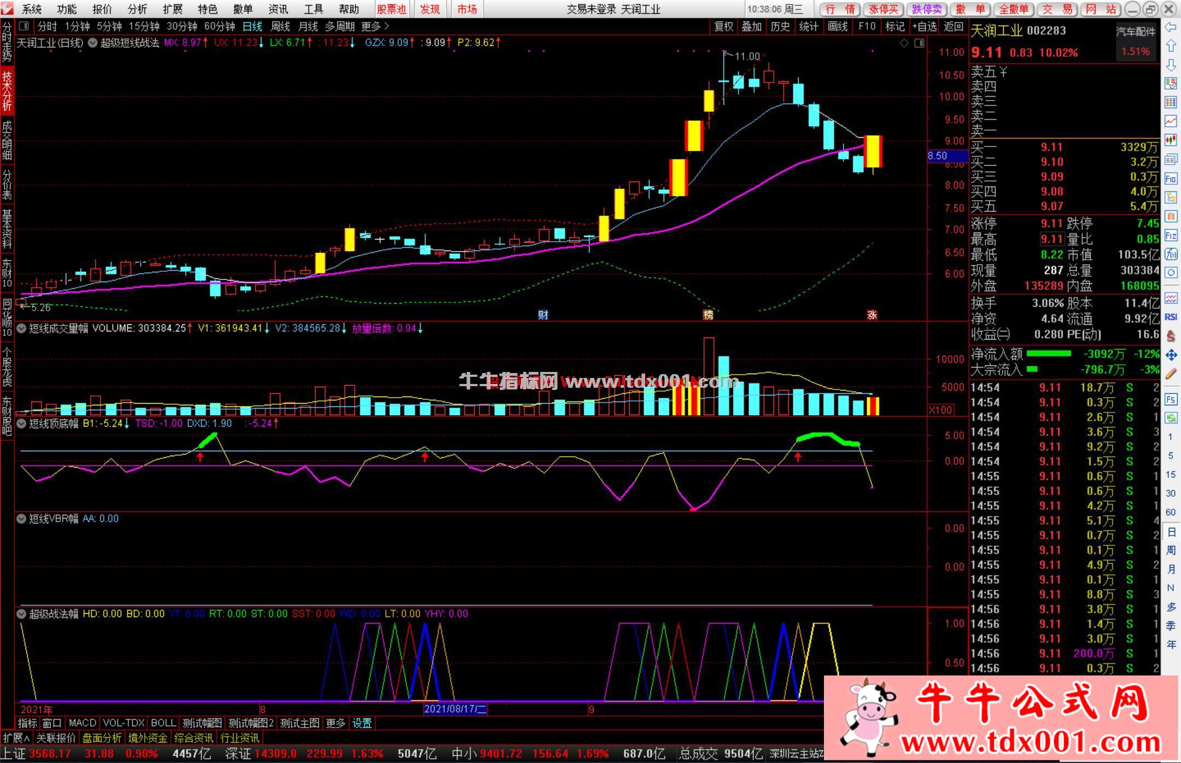Switch to 日线 daily period

(253, 26)
